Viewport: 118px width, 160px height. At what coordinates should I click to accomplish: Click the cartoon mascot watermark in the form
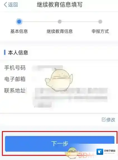click(59, 80)
